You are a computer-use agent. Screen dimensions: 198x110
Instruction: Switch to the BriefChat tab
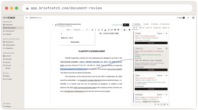pyautogui.click(x=155, y=24)
